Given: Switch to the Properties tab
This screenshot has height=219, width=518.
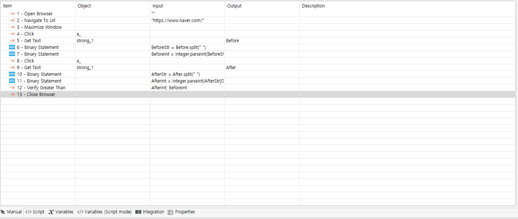Looking at the screenshot, I should (x=181, y=212).
